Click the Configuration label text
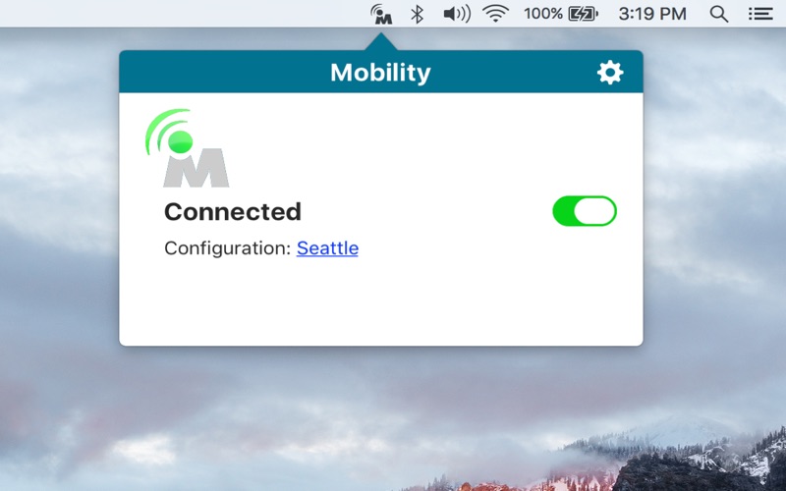Image resolution: width=786 pixels, height=491 pixels. coord(228,248)
